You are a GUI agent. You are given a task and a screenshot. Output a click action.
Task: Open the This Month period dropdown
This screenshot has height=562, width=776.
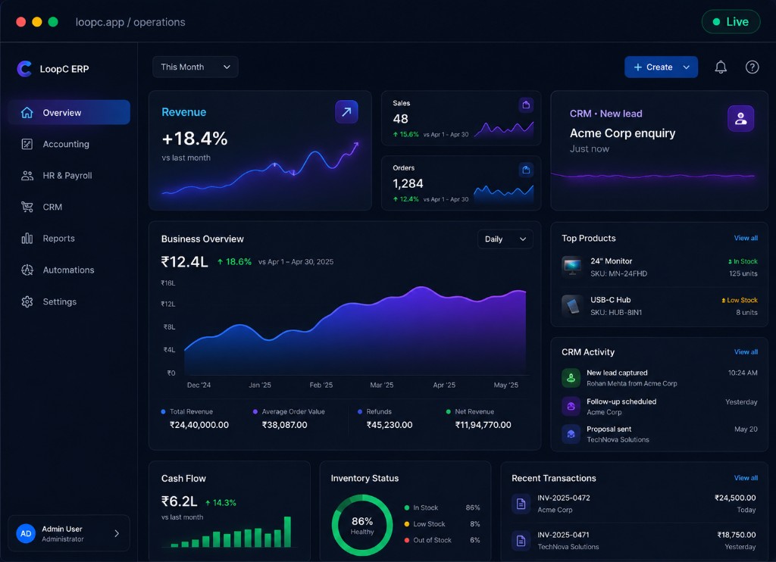tap(196, 67)
